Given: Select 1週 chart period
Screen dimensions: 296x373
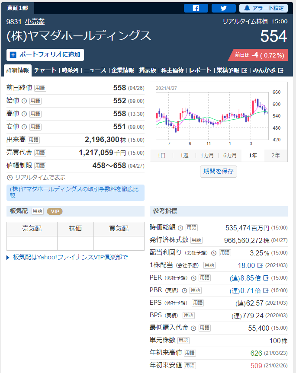Looking at the screenshot, I should coord(184,156).
